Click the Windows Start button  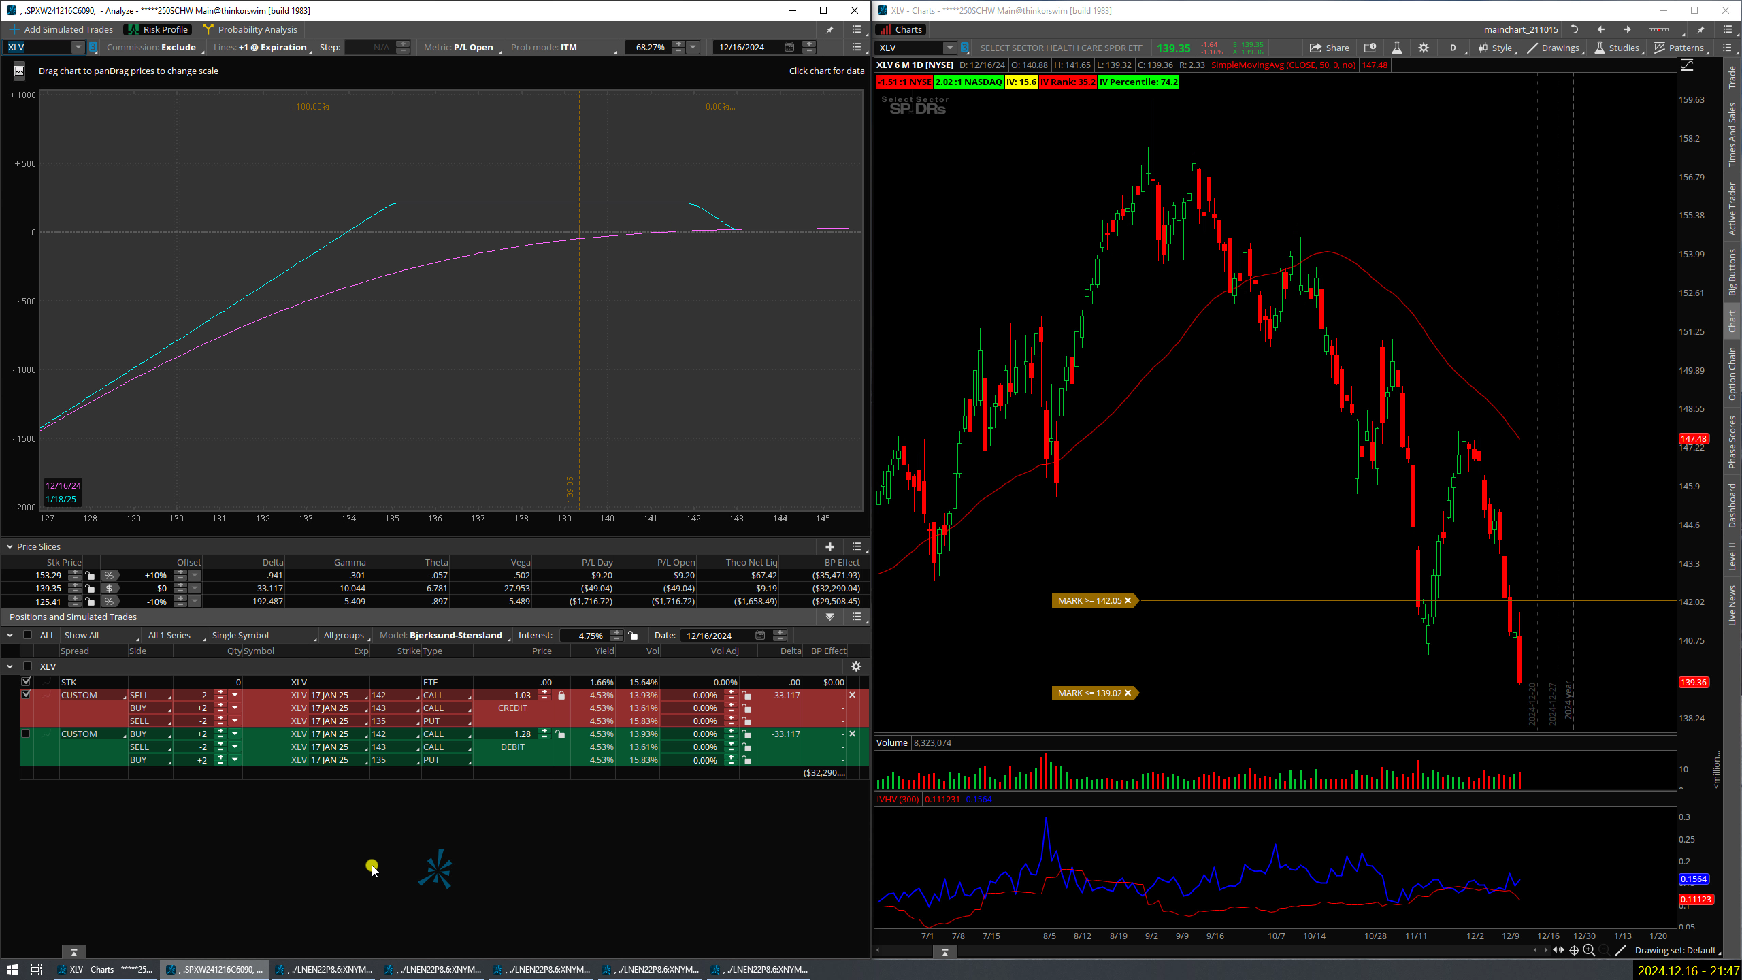[12, 969]
